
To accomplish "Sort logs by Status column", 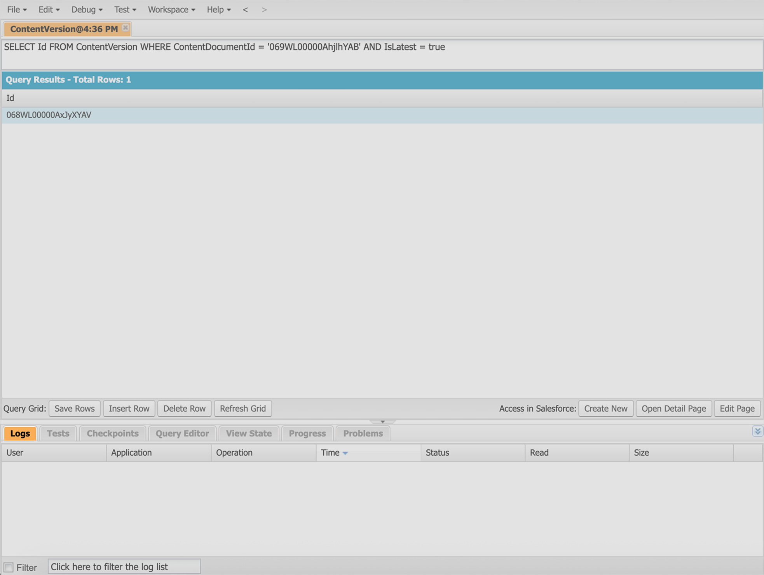I will point(473,453).
